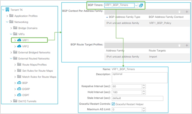Expand the Route Maps/Profiles node

click(x=15, y=65)
